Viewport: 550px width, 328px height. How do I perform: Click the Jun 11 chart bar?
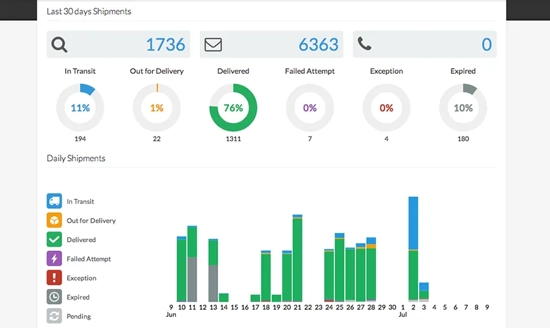192,264
